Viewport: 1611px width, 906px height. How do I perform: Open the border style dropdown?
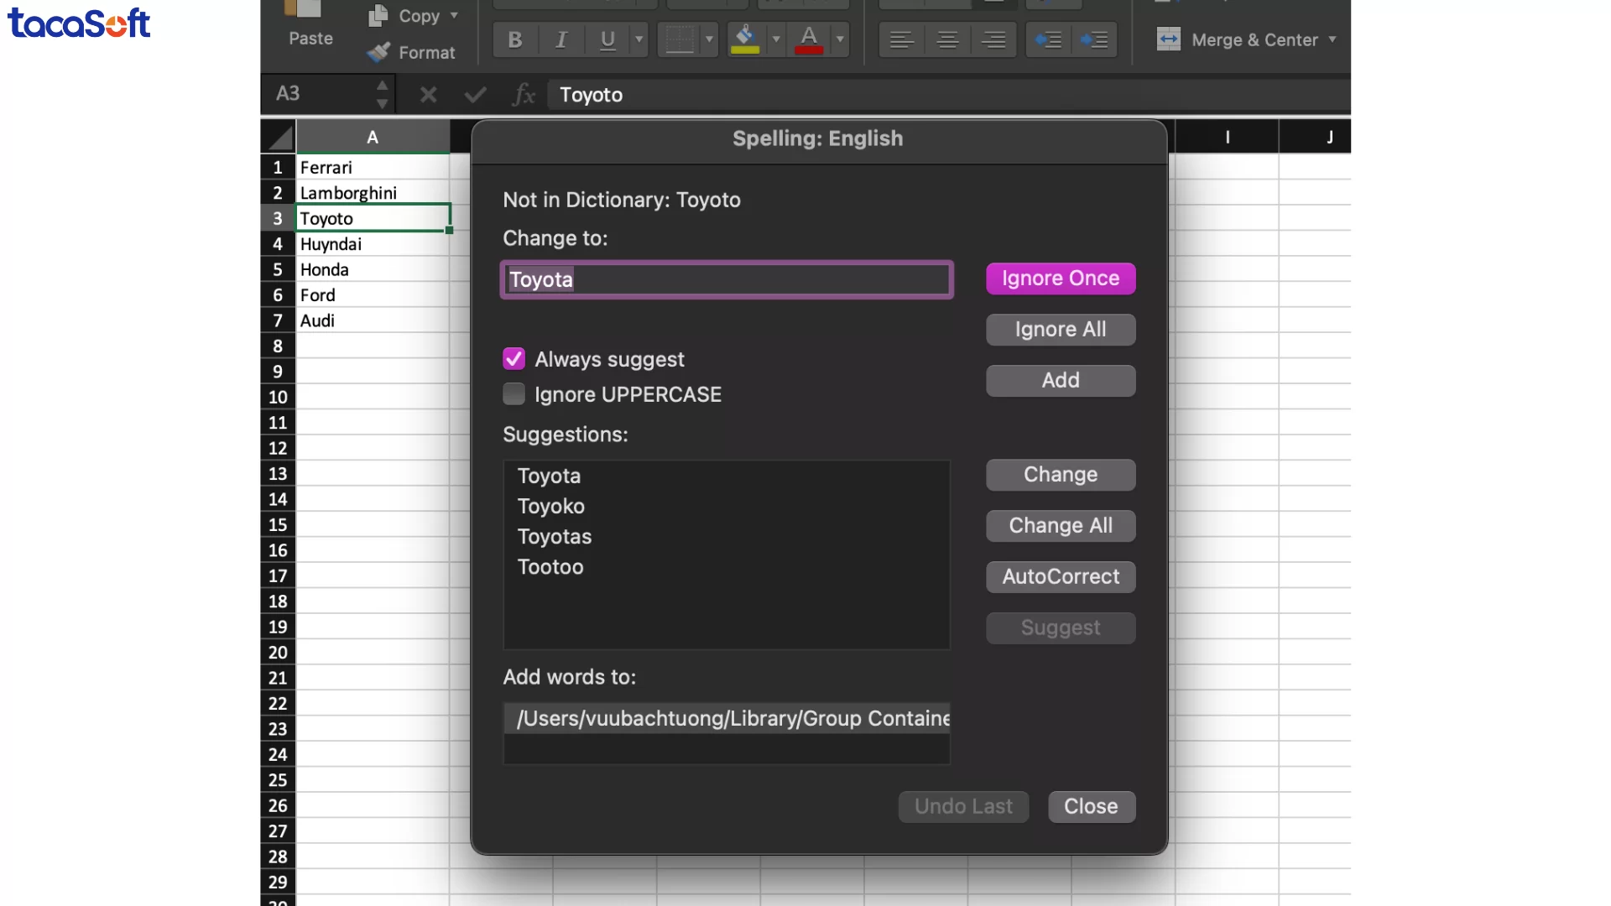709,39
